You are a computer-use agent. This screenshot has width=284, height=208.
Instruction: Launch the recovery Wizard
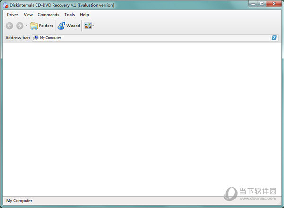(x=69, y=26)
